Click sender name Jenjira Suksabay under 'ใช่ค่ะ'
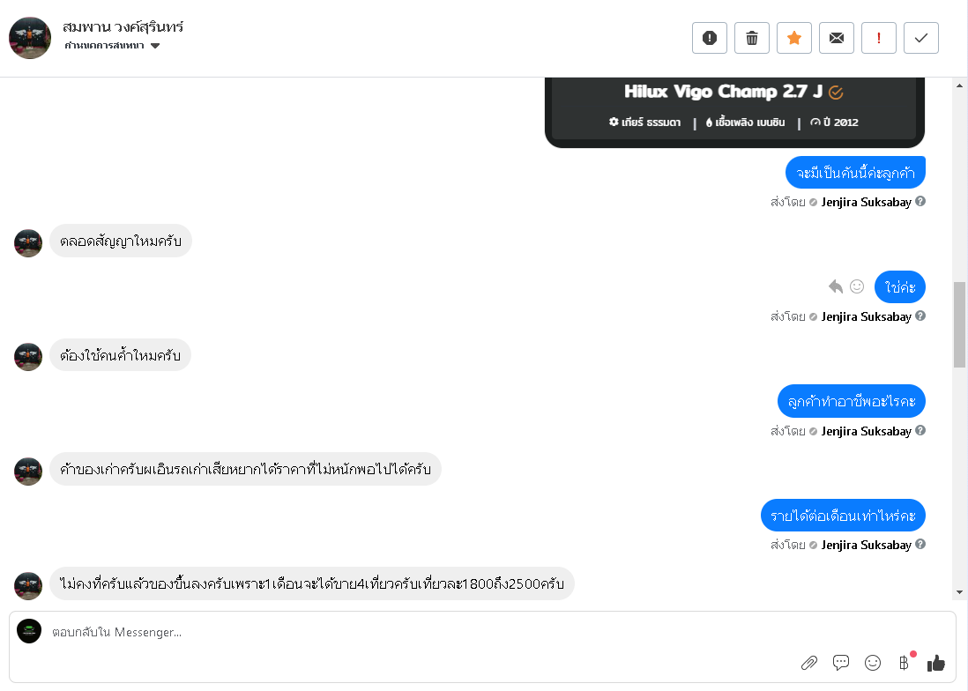The width and height of the screenshot is (968, 691). tap(866, 316)
